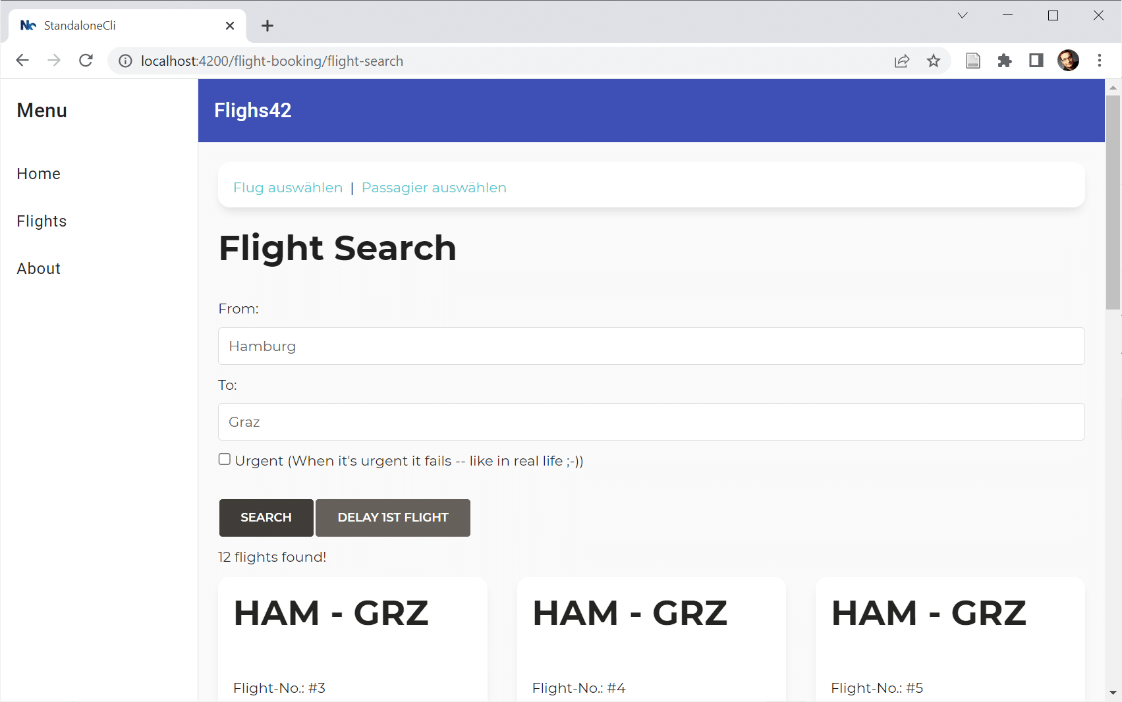Click the share page icon

point(902,61)
